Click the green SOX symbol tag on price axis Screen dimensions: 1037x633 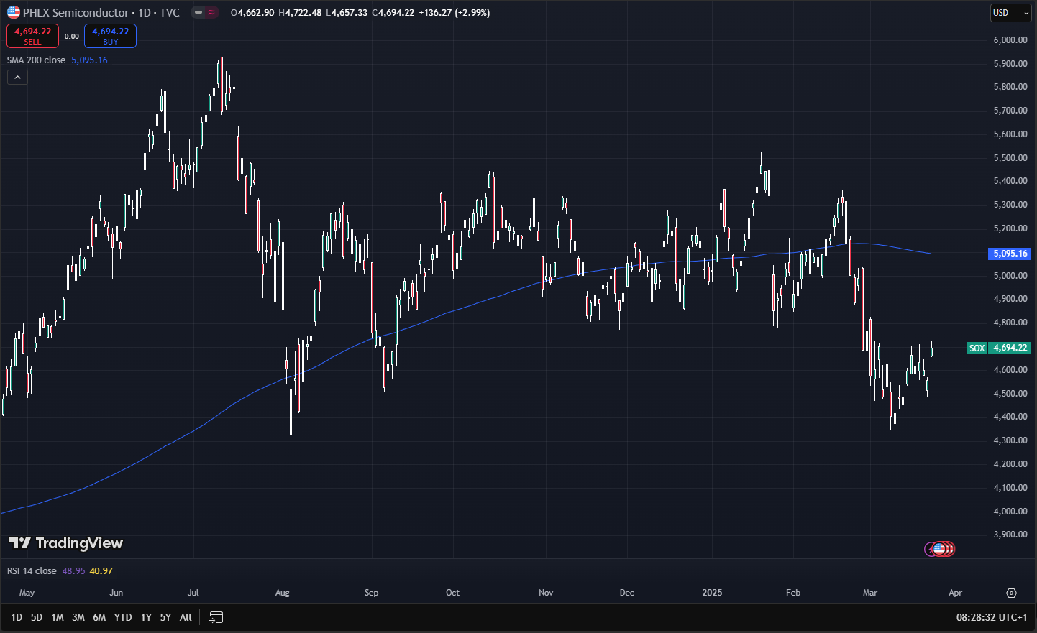[977, 348]
